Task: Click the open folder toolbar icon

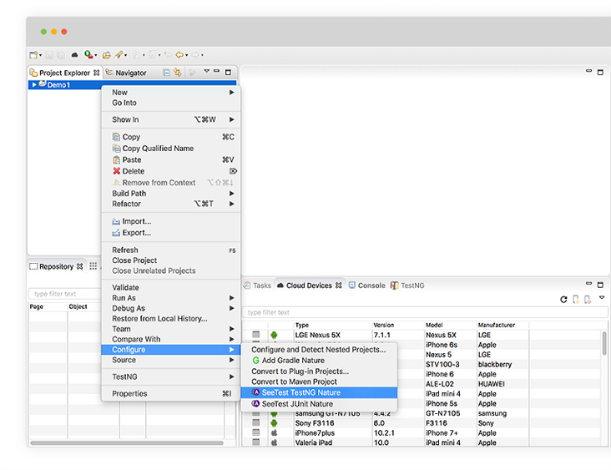Action: 106,55
